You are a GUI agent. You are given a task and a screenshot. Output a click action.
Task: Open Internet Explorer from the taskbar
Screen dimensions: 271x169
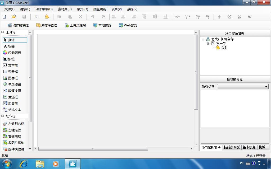click(x=24, y=164)
